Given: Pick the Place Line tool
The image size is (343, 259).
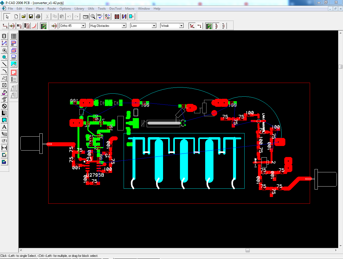Looking at the screenshot, I should [x=4, y=64].
